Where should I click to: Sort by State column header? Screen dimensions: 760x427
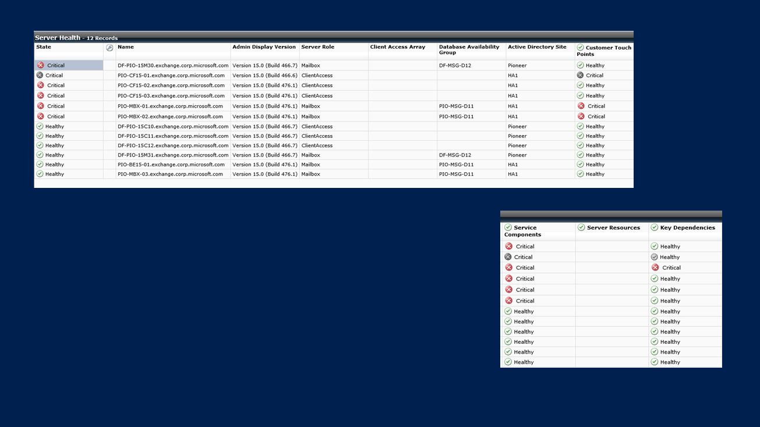[x=44, y=47]
